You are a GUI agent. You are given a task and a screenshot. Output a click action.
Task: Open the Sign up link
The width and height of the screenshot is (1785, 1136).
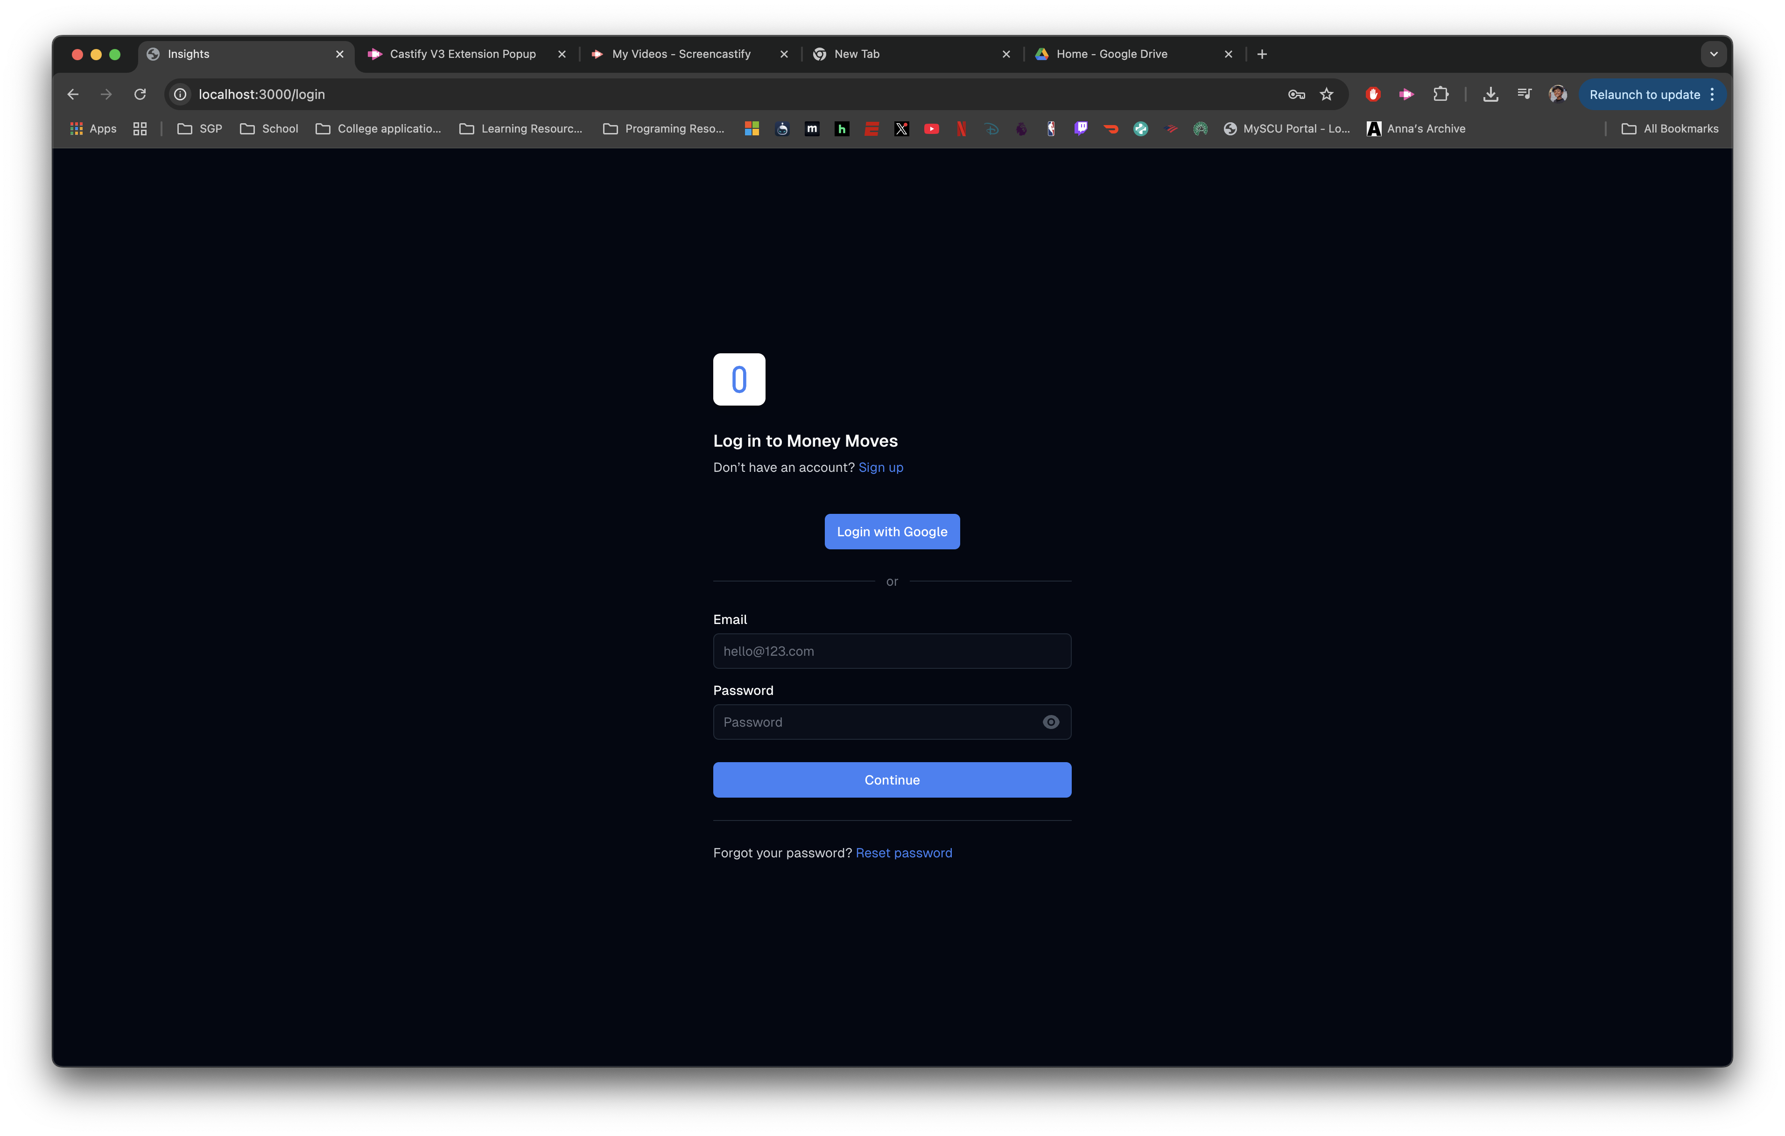tap(881, 468)
